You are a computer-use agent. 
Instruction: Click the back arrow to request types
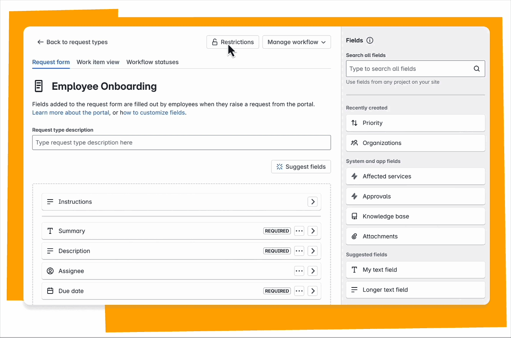click(x=40, y=42)
